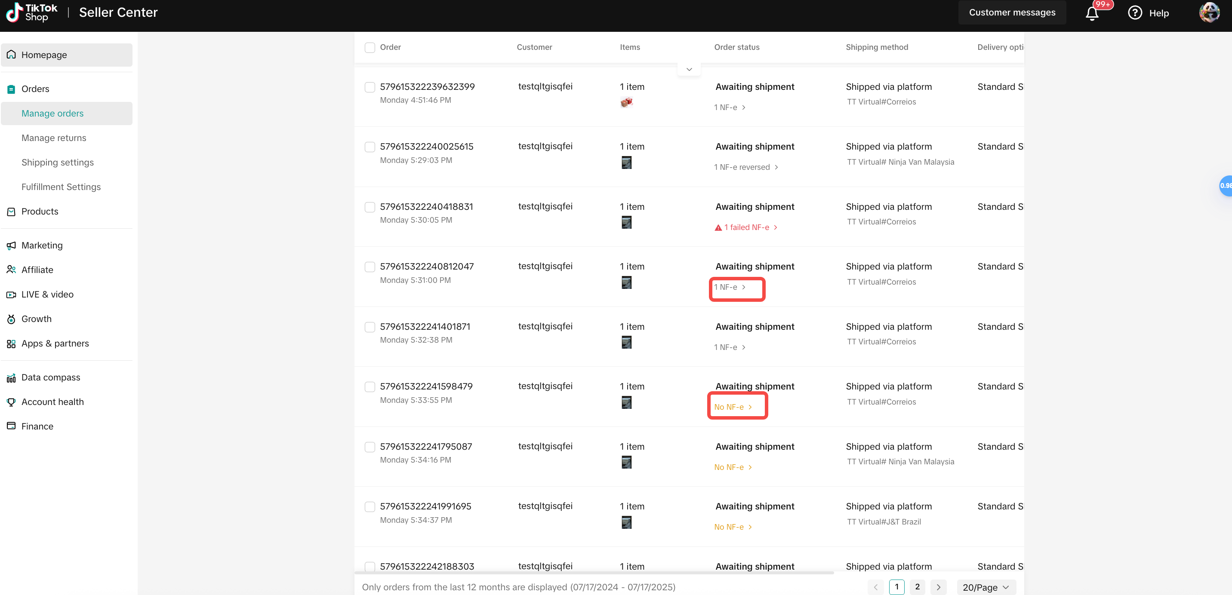Toggle the select-all Order header checkbox

click(x=370, y=47)
